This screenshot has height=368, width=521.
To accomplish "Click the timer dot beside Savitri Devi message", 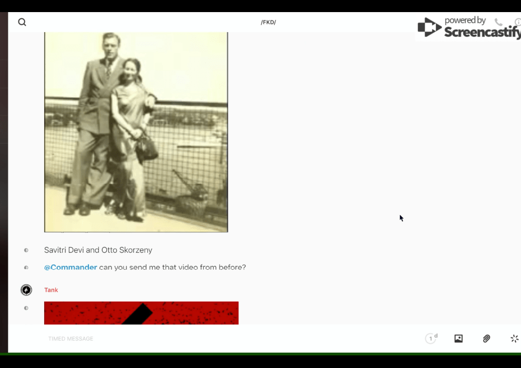I will pyautogui.click(x=26, y=250).
